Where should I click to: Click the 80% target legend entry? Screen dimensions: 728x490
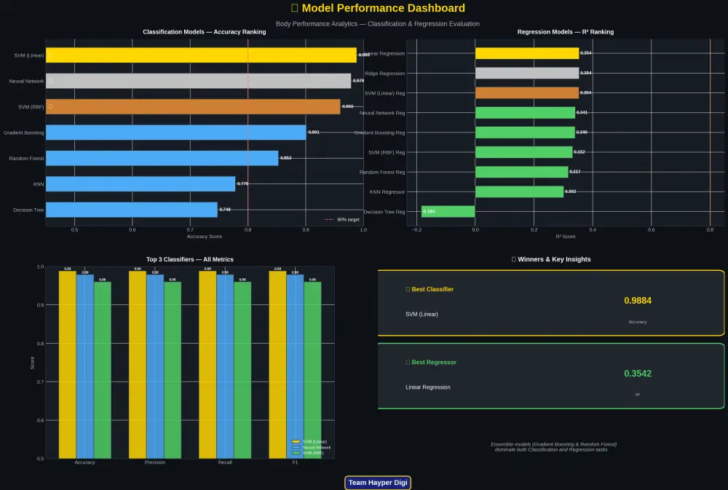coord(342,220)
